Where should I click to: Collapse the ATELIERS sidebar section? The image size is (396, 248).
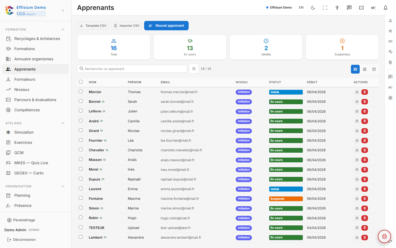(x=63, y=123)
